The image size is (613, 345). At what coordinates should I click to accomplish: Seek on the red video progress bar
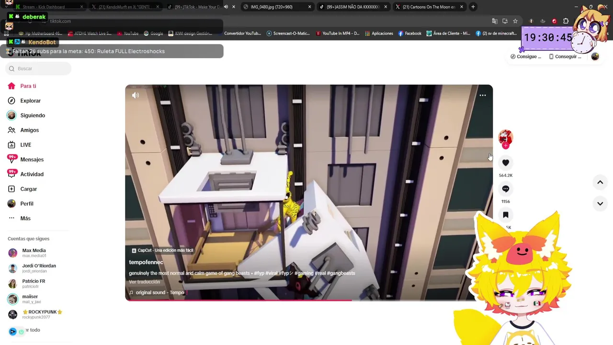[x=309, y=300]
